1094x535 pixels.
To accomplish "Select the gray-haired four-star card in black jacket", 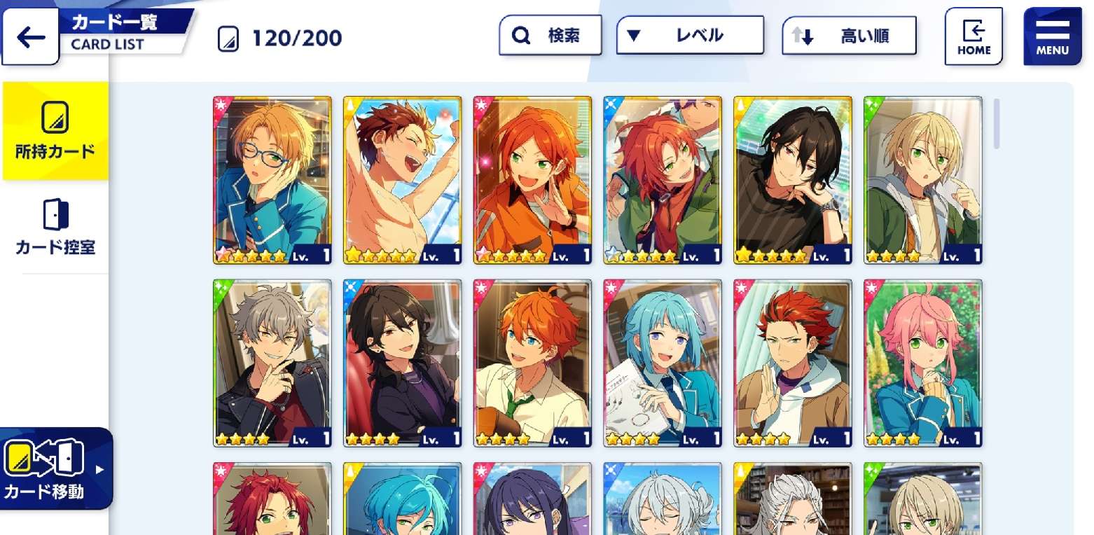I will pos(272,363).
